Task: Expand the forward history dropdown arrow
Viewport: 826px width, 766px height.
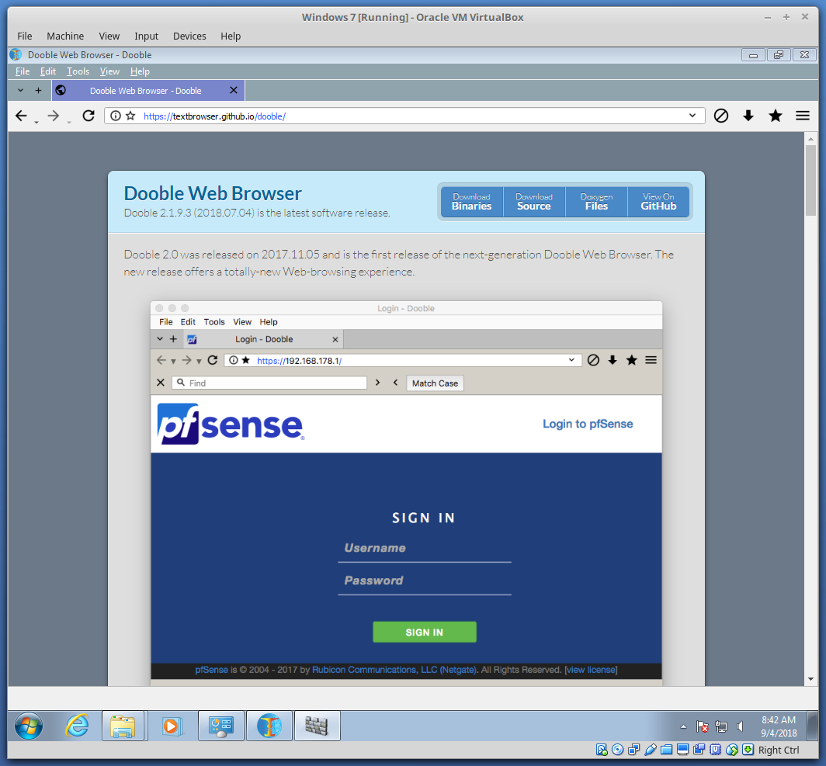Action: coord(69,123)
